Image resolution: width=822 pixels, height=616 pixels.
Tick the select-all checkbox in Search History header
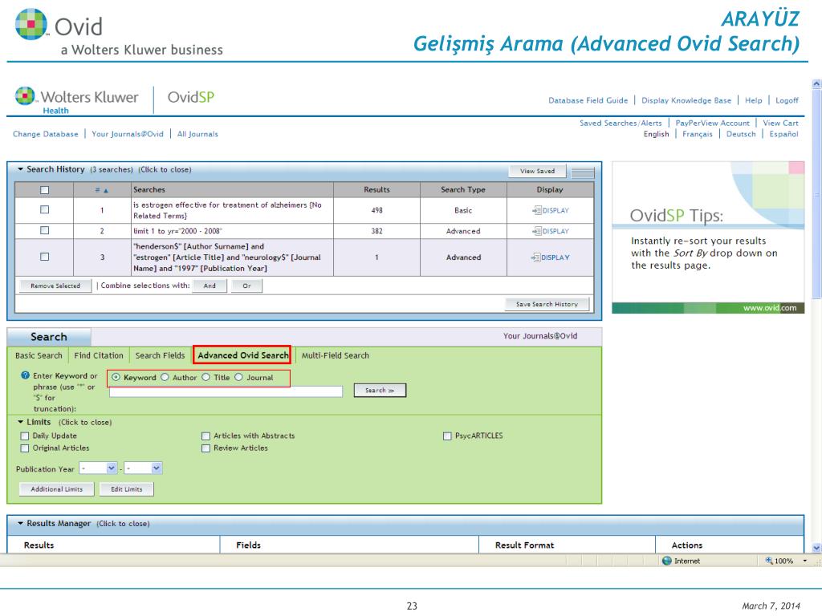[x=45, y=190]
